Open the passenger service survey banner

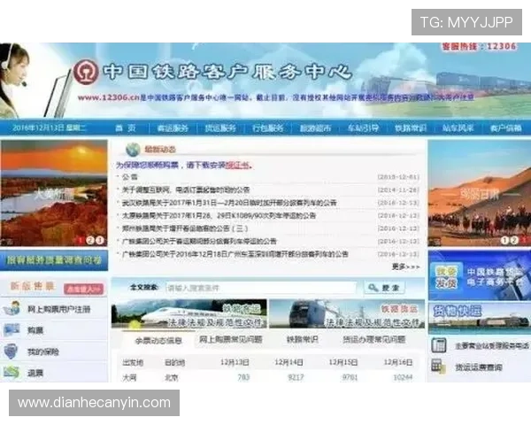click(54, 260)
